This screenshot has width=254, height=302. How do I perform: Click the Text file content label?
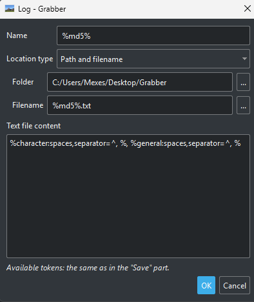click(x=34, y=126)
